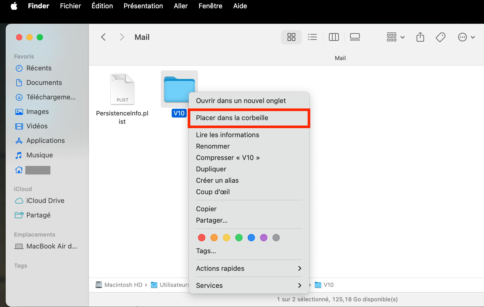Open the Fenêtre menu

coord(210,6)
